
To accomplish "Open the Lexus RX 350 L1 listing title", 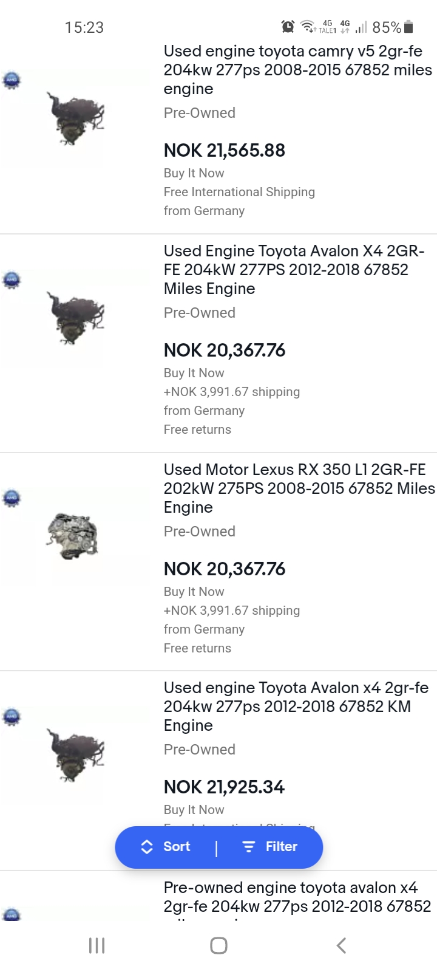I will pos(299,488).
